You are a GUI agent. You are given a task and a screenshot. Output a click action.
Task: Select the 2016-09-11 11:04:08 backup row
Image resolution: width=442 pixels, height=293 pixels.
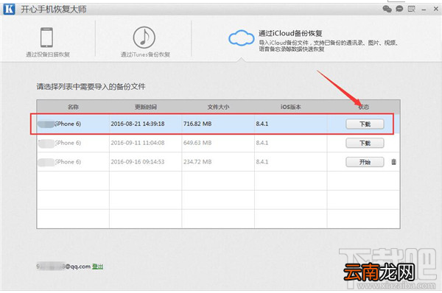218,143
